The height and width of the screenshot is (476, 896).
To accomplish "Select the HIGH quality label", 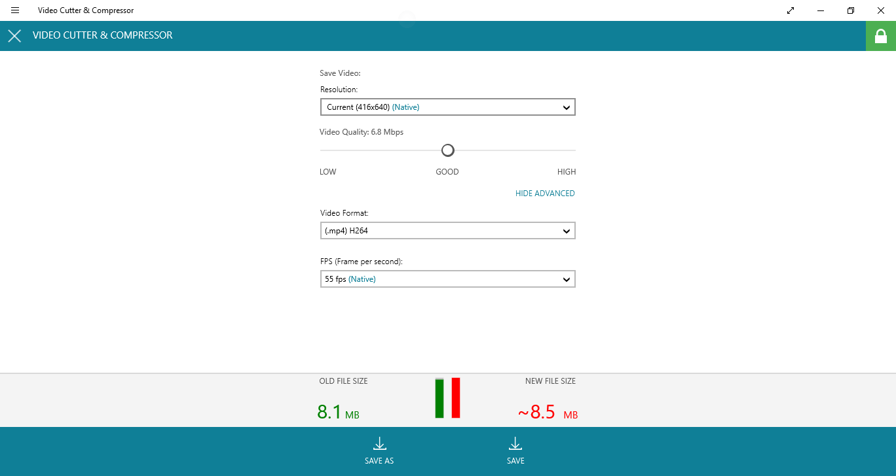I will (566, 172).
